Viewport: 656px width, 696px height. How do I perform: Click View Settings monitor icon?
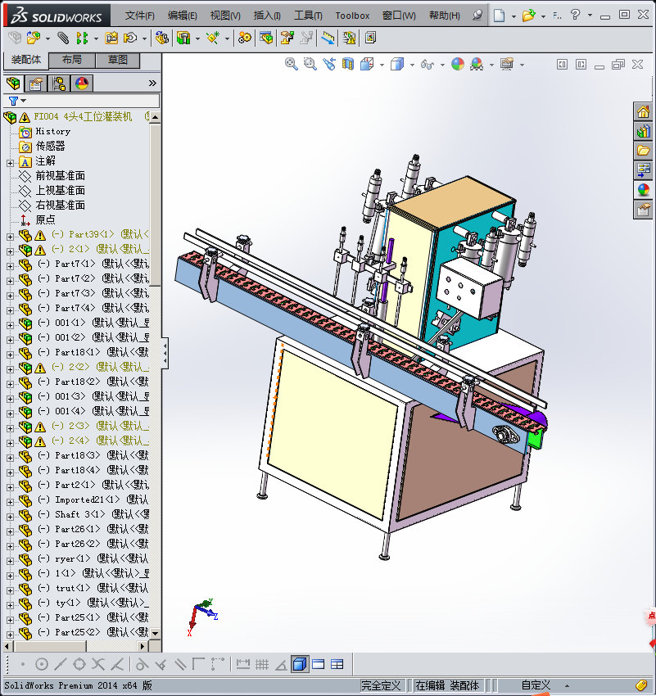(507, 64)
